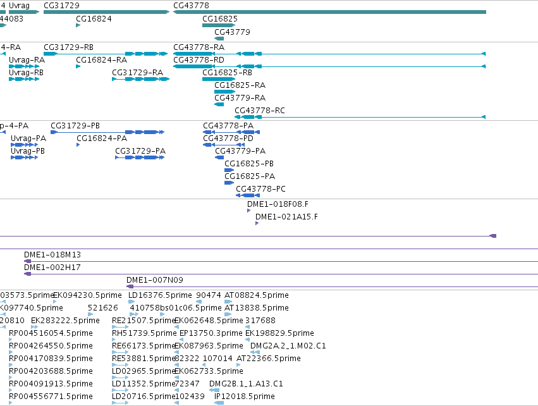The height and width of the screenshot is (406, 538).
Task: Click protein CG43778-PD label
Action: tap(228, 138)
